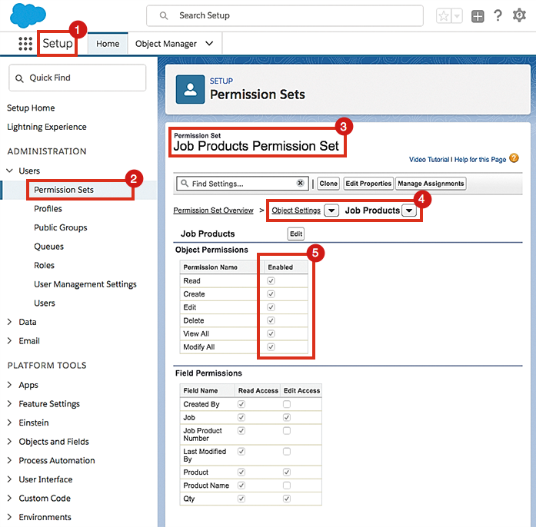This screenshot has width=536, height=527.
Task: Click the Search Setup magnifier icon
Action: [x=164, y=15]
